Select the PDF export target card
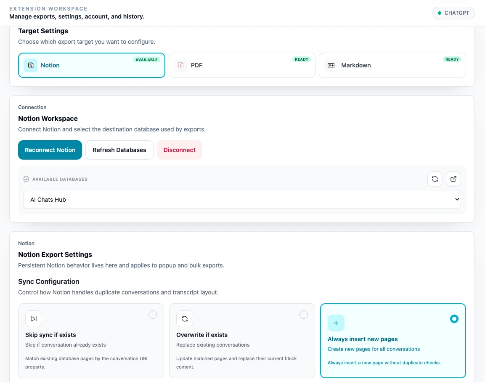 pos(242,65)
